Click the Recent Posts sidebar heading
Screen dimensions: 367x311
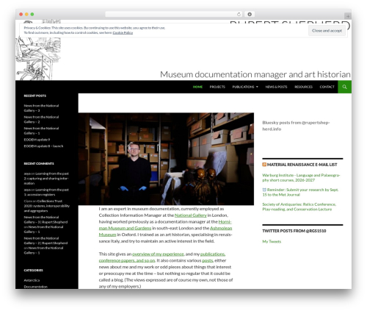[x=35, y=96]
